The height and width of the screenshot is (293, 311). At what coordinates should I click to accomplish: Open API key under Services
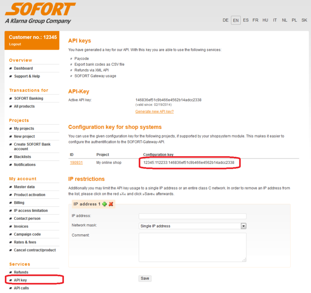pyautogui.click(x=20, y=280)
